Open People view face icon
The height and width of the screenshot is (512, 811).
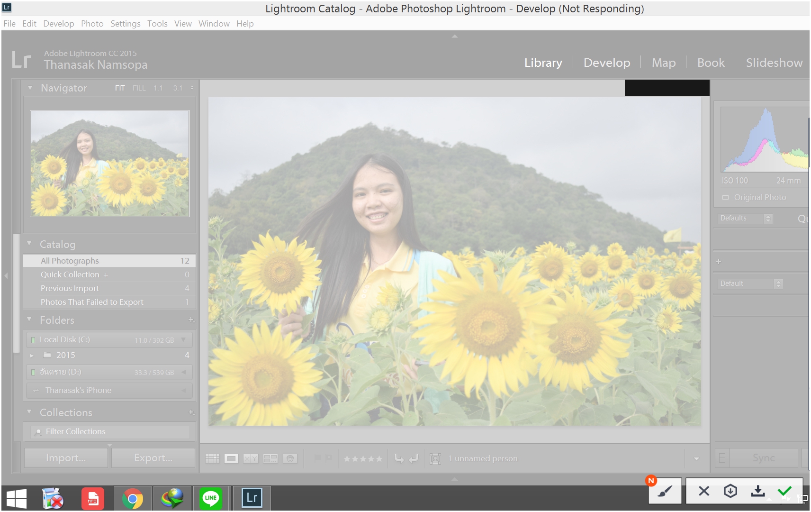[x=290, y=458]
